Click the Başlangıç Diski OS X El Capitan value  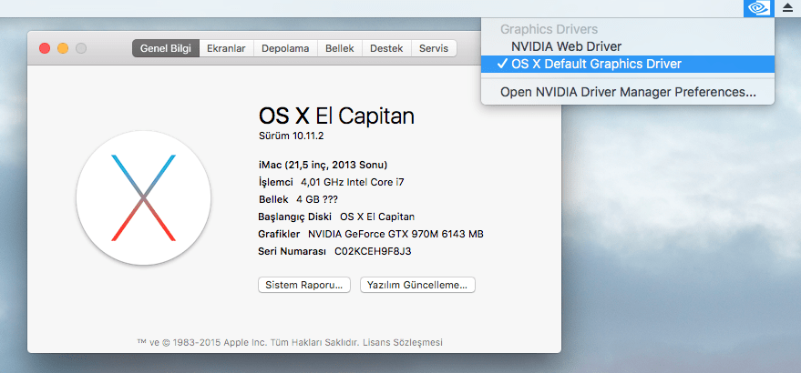pyautogui.click(x=377, y=217)
